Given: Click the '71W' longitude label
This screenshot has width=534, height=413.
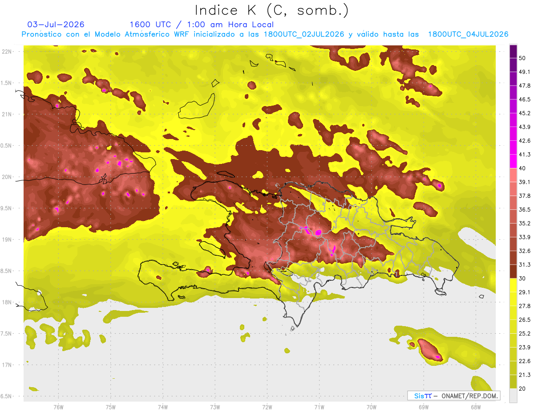Looking at the screenshot, I should 319,407.
